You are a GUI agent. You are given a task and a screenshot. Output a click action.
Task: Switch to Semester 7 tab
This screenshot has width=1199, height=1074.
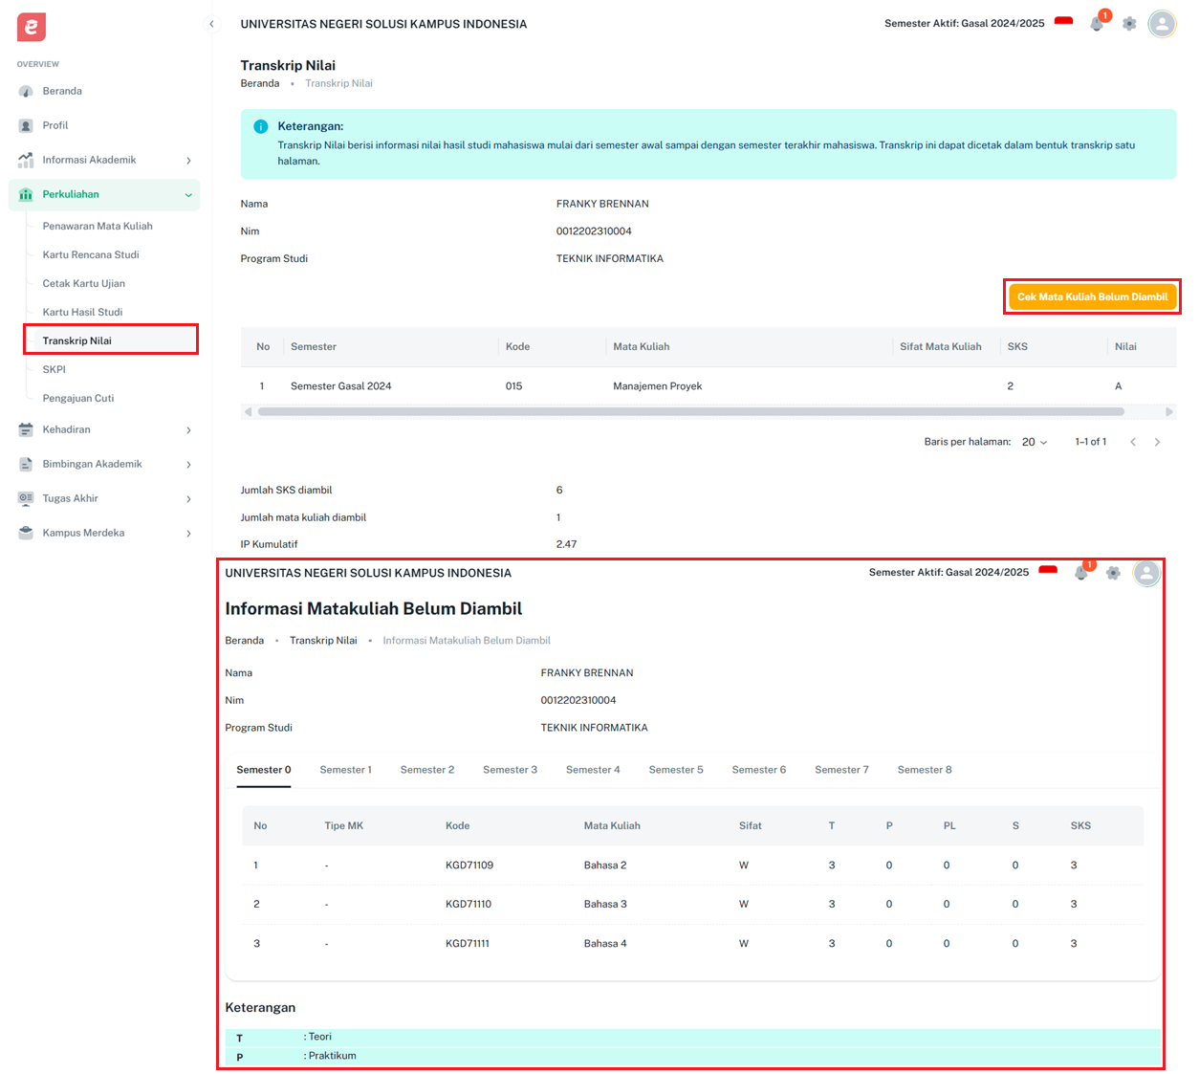point(842,770)
